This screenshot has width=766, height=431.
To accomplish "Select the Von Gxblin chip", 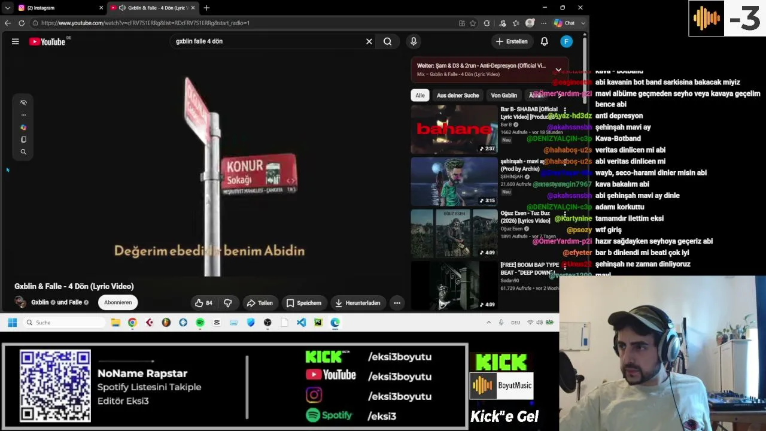I will 504,95.
